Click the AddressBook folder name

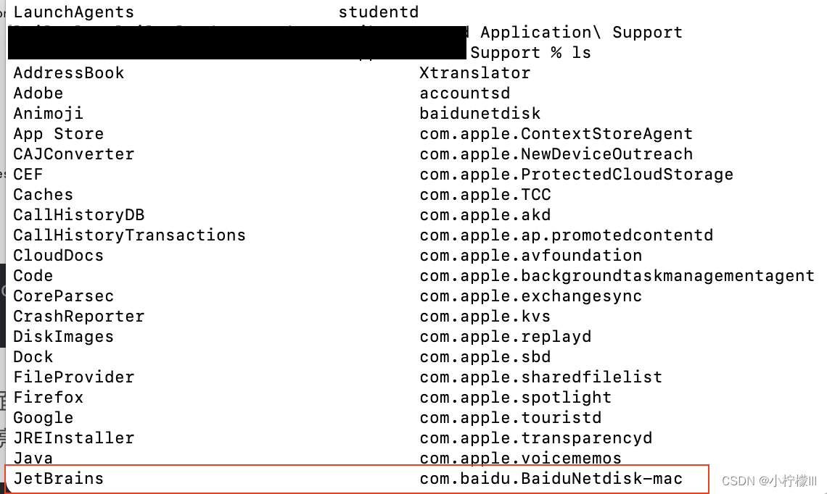[x=68, y=73]
